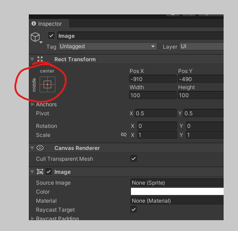Open the dropdown arrow under the cube icon
The width and height of the screenshot is (238, 231).
pyautogui.click(x=41, y=42)
